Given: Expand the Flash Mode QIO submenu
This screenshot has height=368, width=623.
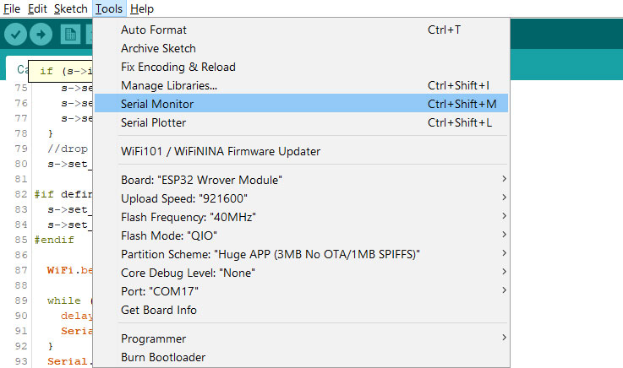Looking at the screenshot, I should click(301, 236).
